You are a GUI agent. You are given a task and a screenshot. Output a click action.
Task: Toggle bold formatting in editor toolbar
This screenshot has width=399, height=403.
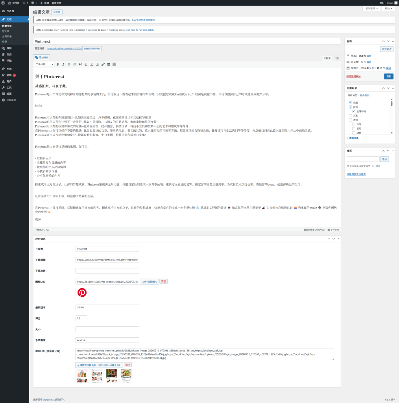58,64
